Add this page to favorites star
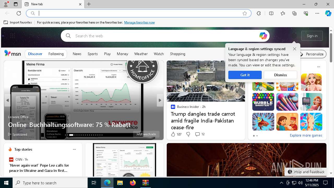Screen dimensions: 334x188 (x=244, y=13)
